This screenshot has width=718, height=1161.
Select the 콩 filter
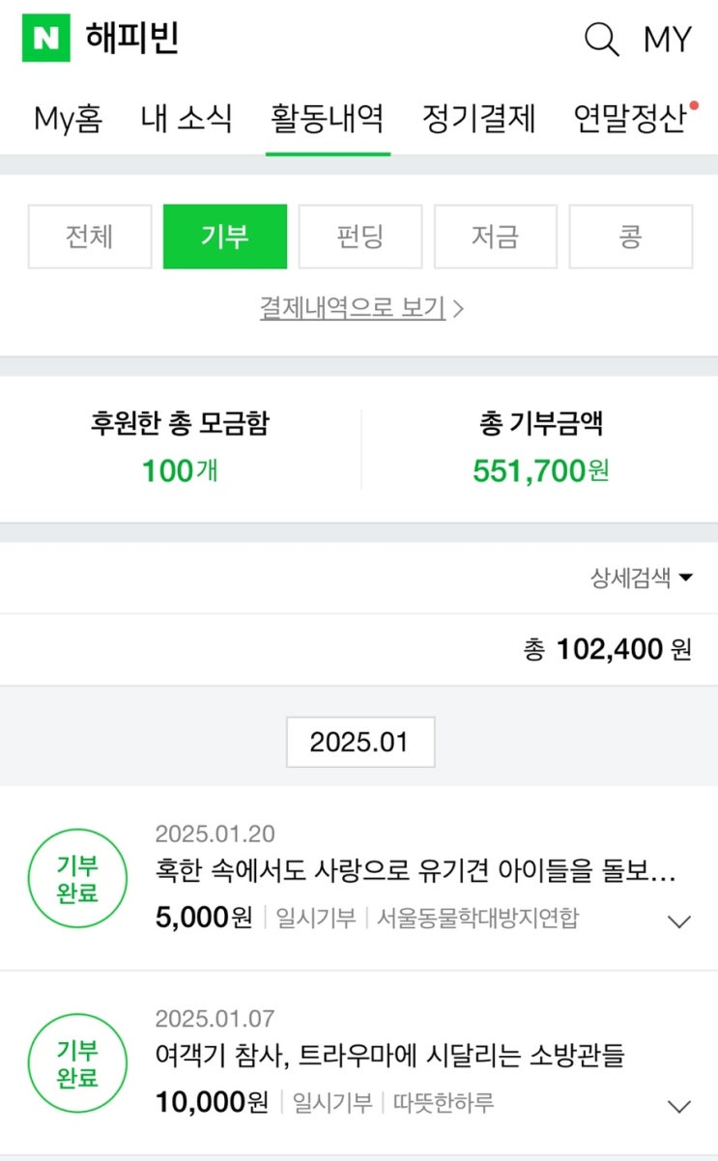coord(631,237)
